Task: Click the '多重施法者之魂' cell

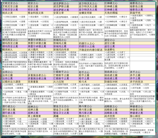Action: [x=40, y=78]
